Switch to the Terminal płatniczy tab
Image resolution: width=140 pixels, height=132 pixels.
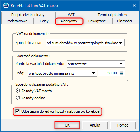(113, 15)
